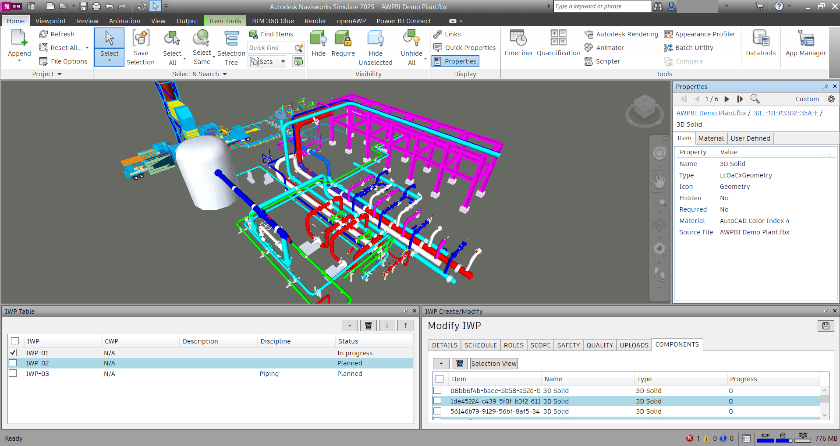Open Batch Utility
The height and width of the screenshot is (446, 840).
(688, 48)
